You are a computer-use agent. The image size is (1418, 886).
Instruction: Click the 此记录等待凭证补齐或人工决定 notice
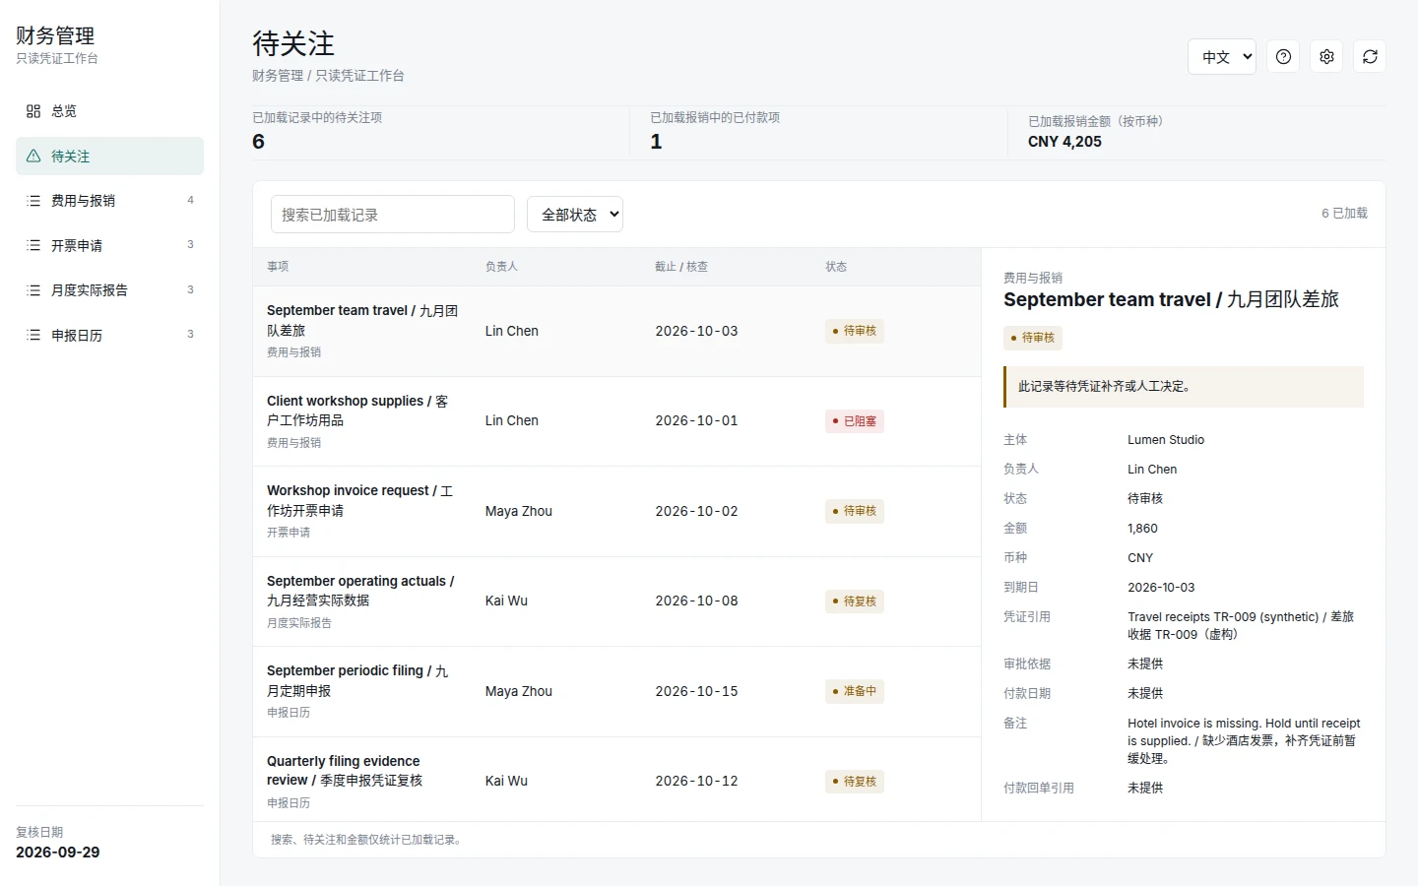[1184, 387]
